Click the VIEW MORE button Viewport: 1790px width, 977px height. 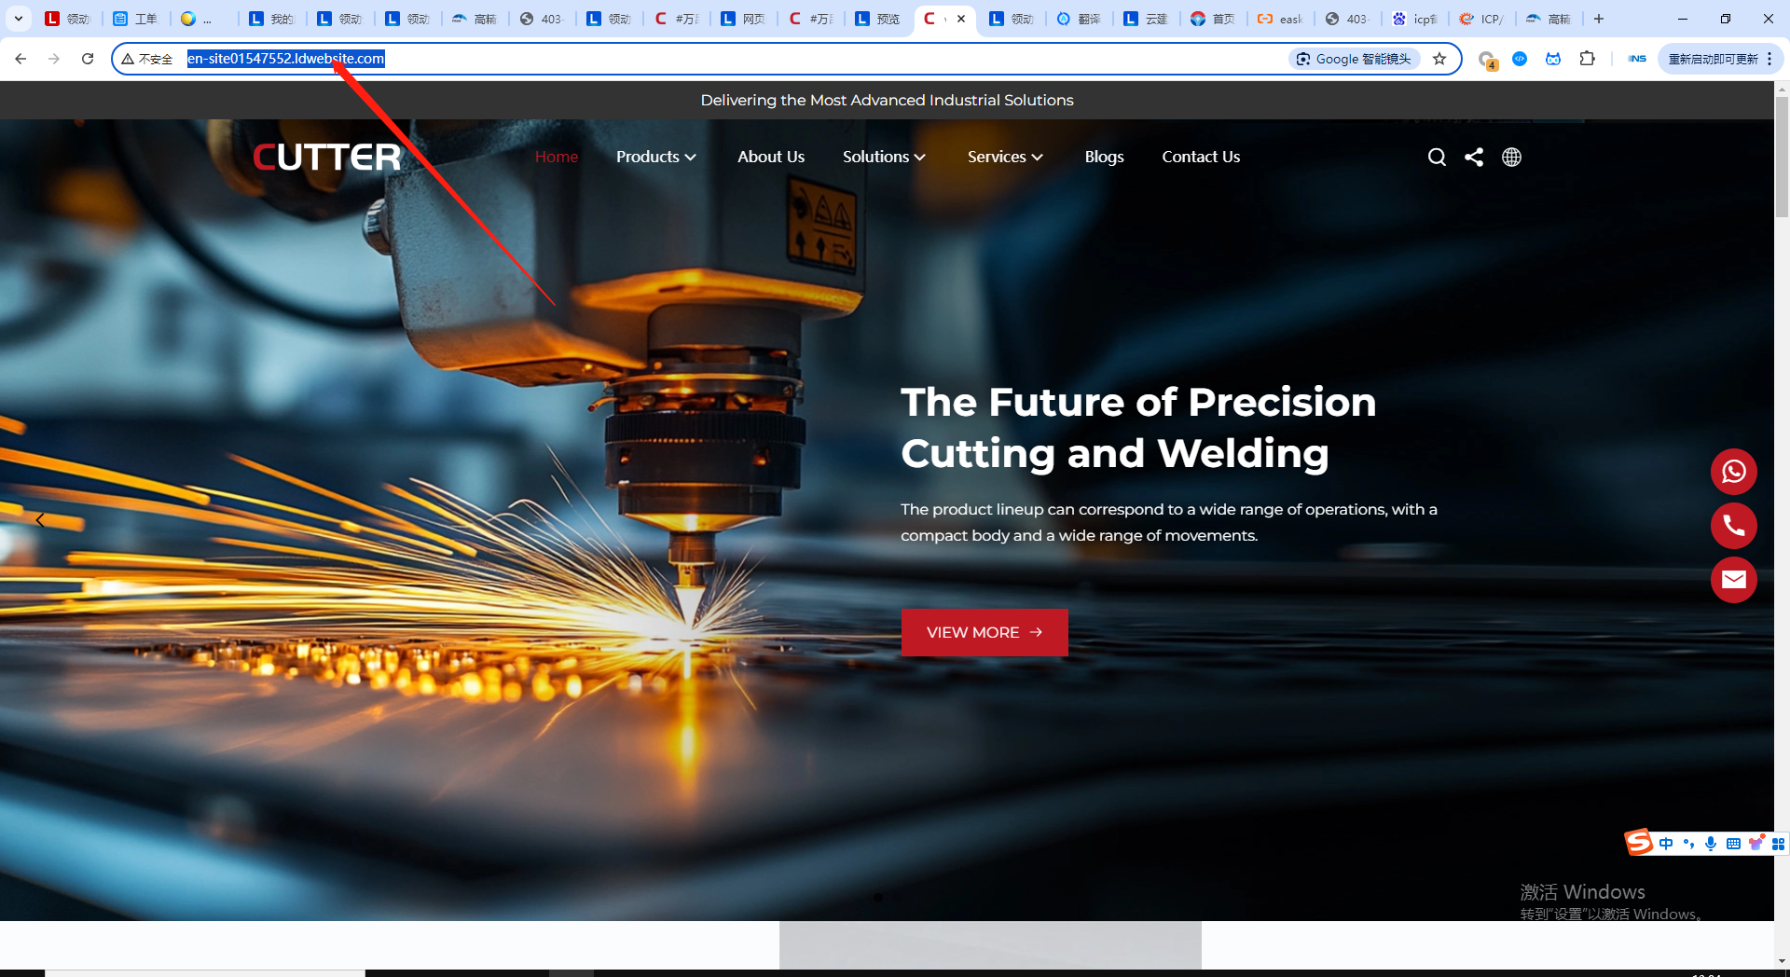click(984, 632)
